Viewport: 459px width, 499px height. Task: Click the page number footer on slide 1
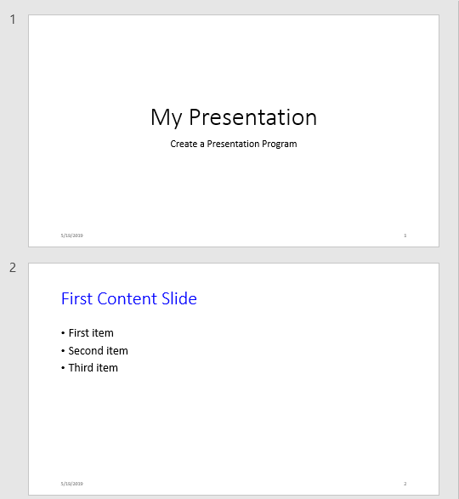[405, 235]
